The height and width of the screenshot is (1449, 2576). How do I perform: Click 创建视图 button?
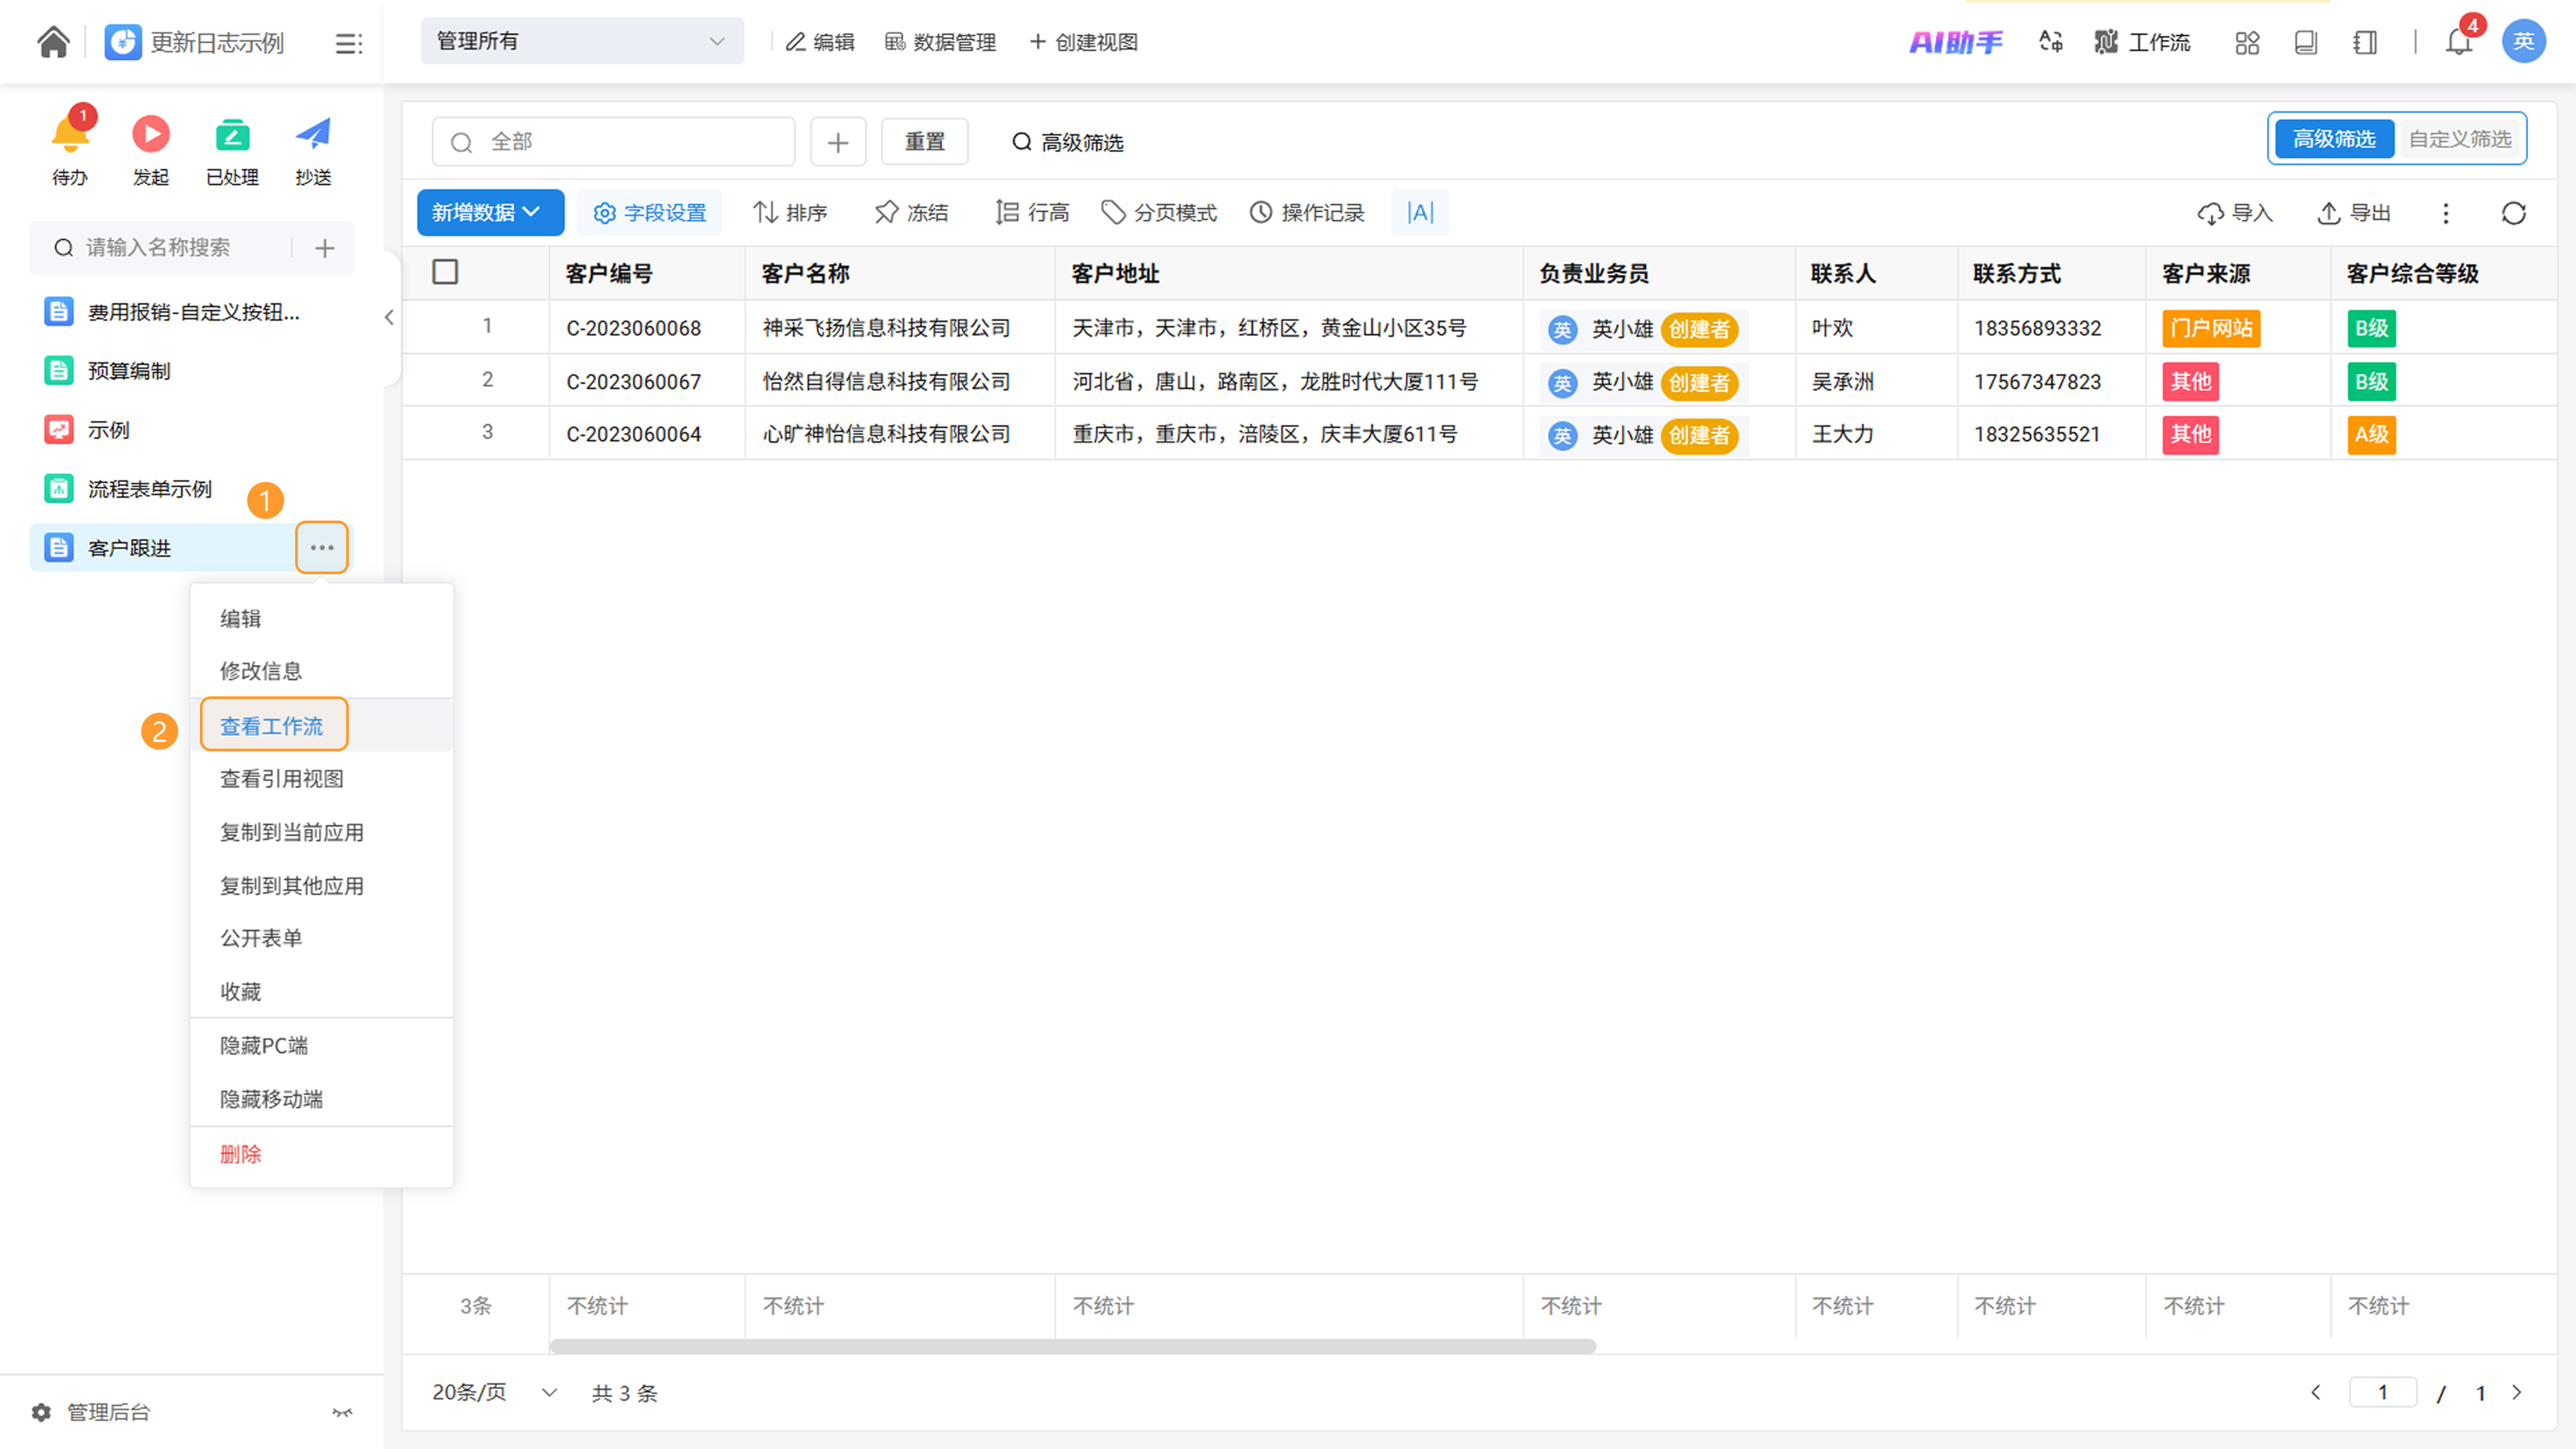[x=1084, y=42]
